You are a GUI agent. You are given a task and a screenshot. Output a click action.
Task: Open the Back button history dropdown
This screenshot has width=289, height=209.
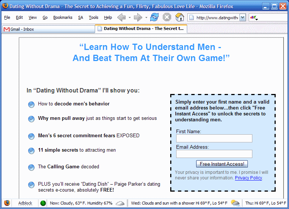(x=130, y=17)
